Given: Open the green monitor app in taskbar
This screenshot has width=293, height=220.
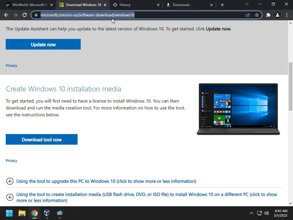Looking at the screenshot, I should (x=60, y=213).
